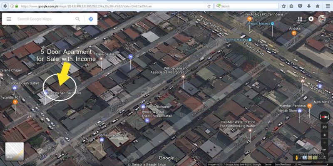
Task: Open Google notifications bell
Action: pos(311,19)
